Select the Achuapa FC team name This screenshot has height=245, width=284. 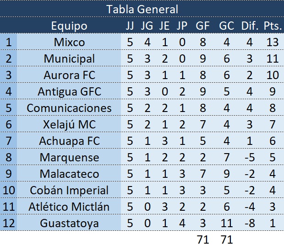click(x=69, y=141)
